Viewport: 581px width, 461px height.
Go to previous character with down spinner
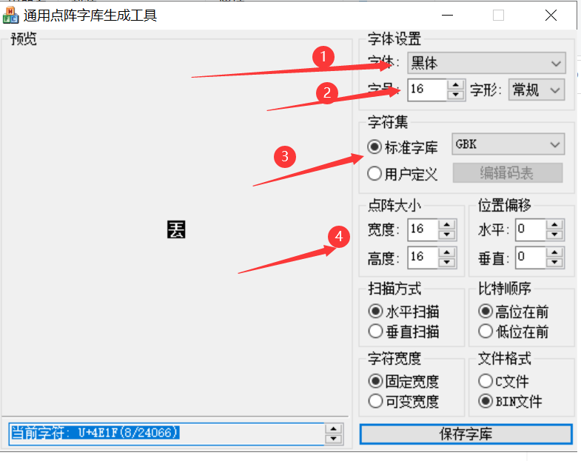[334, 439]
